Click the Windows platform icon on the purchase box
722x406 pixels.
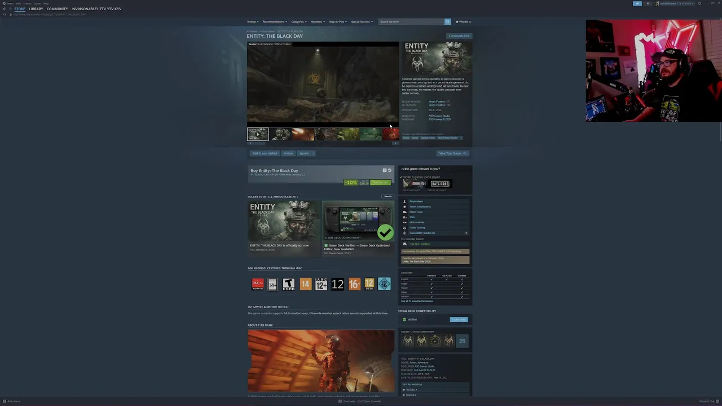pos(385,170)
